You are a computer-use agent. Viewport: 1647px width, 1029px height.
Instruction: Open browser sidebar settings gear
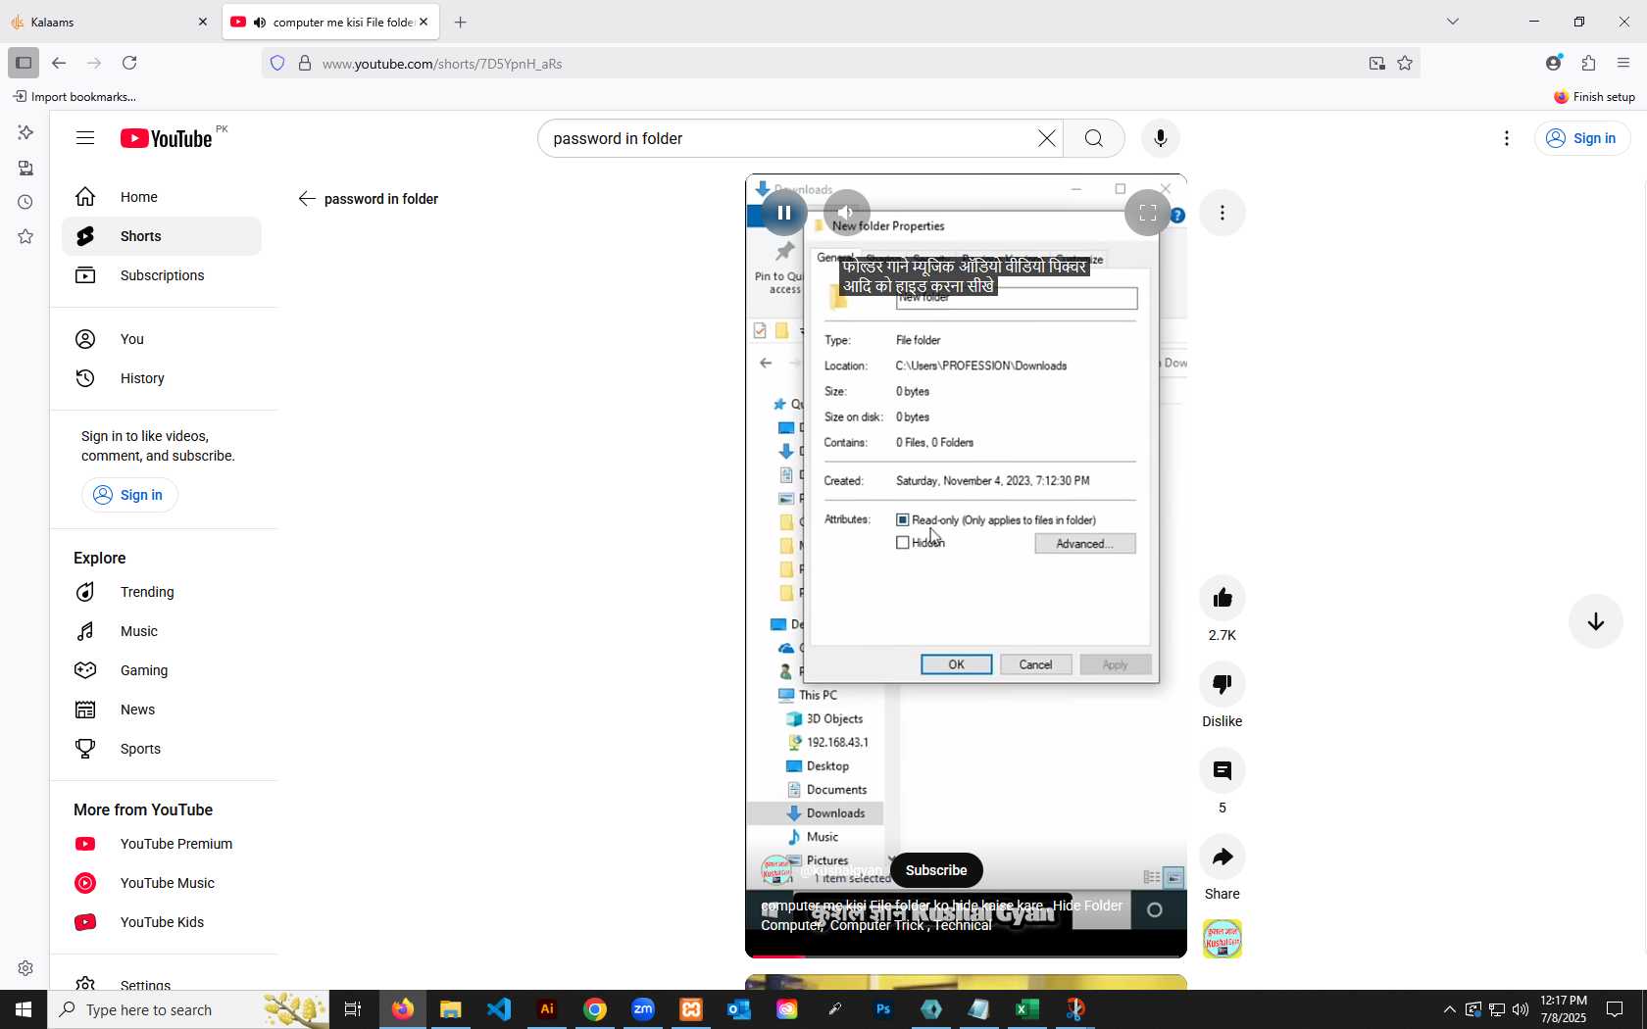(25, 968)
